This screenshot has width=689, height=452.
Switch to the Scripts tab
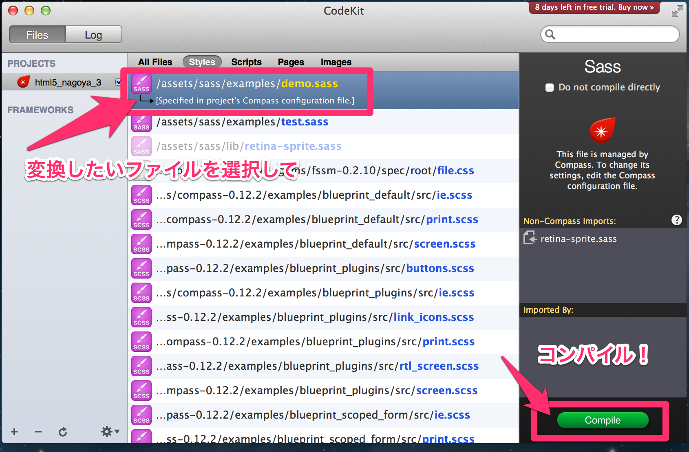[x=246, y=62]
